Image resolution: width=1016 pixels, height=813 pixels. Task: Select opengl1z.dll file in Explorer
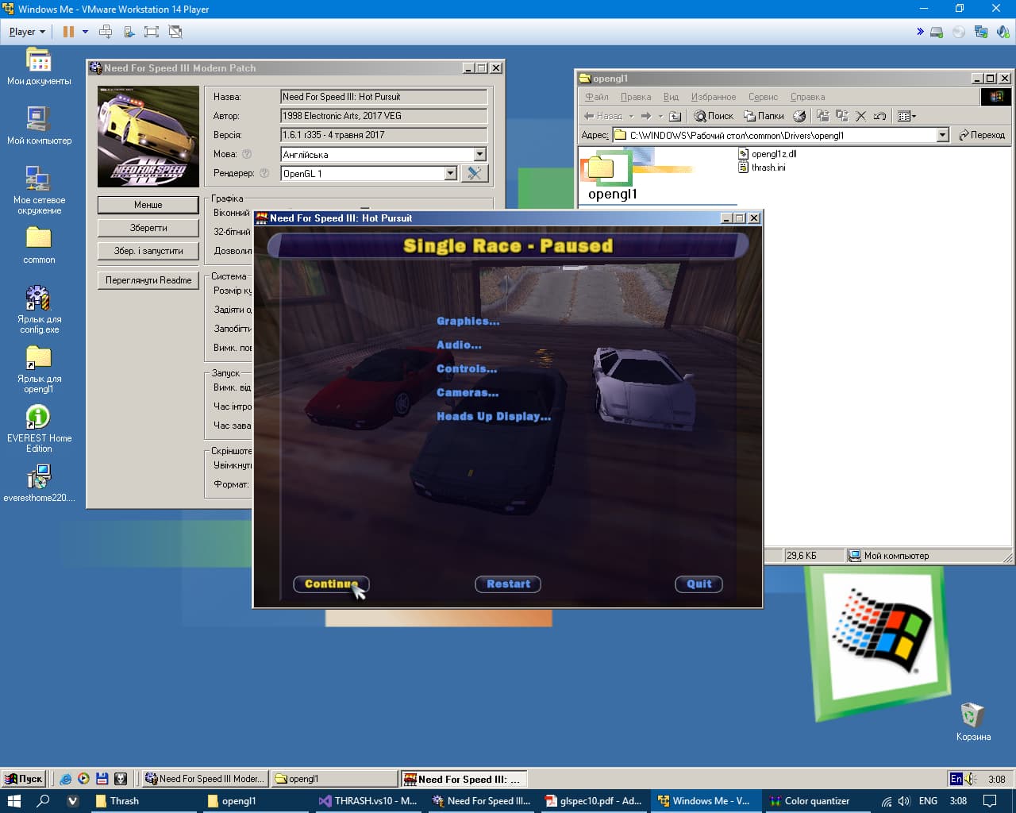click(x=768, y=154)
